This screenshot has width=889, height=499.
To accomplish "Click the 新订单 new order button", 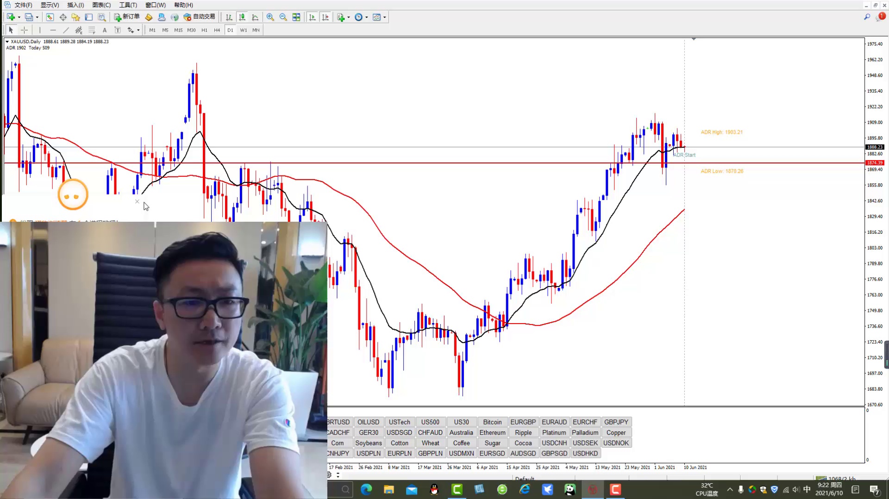I will click(127, 17).
